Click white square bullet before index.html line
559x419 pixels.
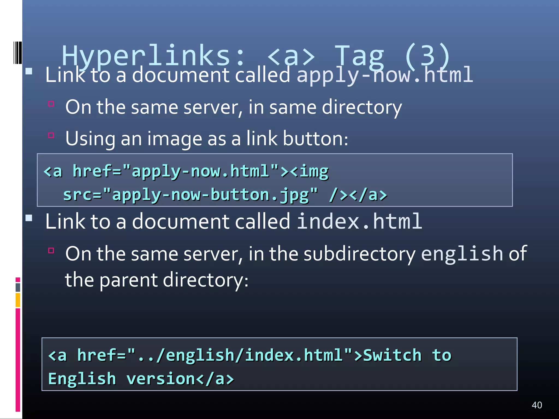[x=29, y=218]
